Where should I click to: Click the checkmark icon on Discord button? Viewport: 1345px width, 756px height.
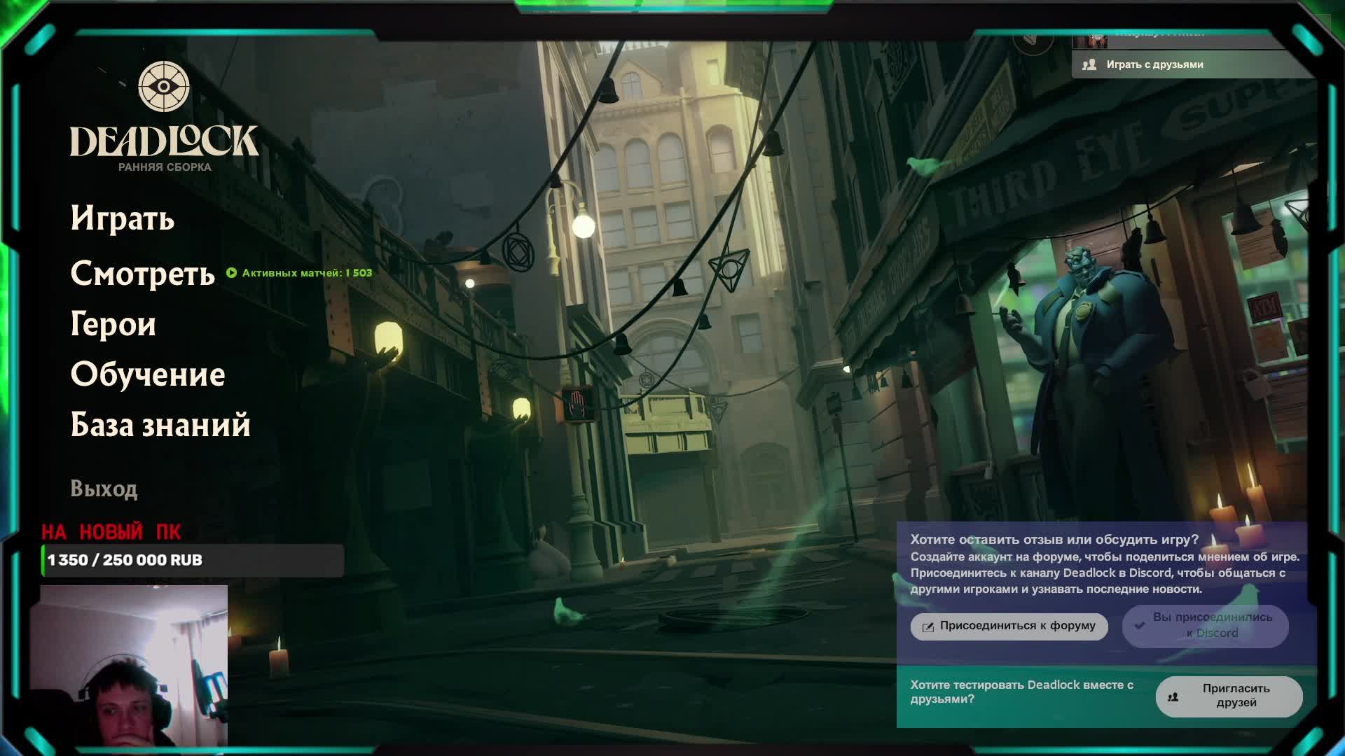click(1140, 625)
